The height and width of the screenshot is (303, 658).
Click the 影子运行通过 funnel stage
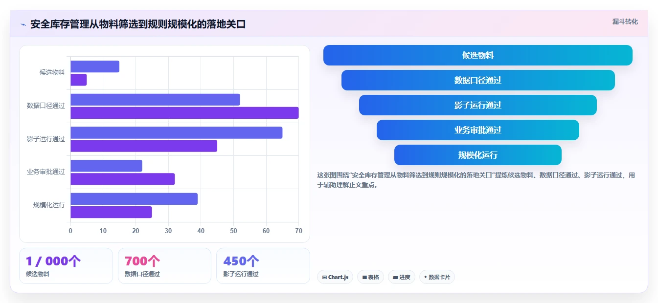tap(478, 105)
